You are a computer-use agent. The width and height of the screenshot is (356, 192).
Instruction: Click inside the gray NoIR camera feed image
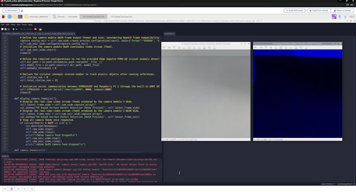click(206, 94)
